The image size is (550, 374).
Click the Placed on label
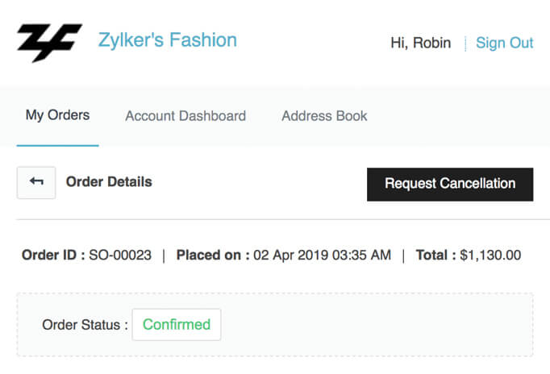click(x=213, y=256)
